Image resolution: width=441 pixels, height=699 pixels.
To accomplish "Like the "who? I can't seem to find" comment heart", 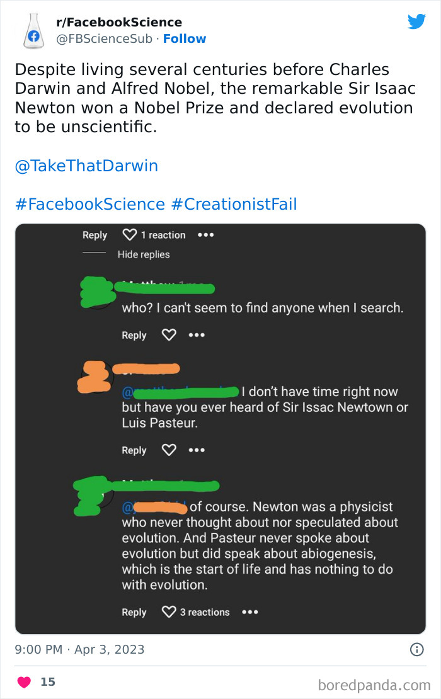I will pyautogui.click(x=169, y=335).
